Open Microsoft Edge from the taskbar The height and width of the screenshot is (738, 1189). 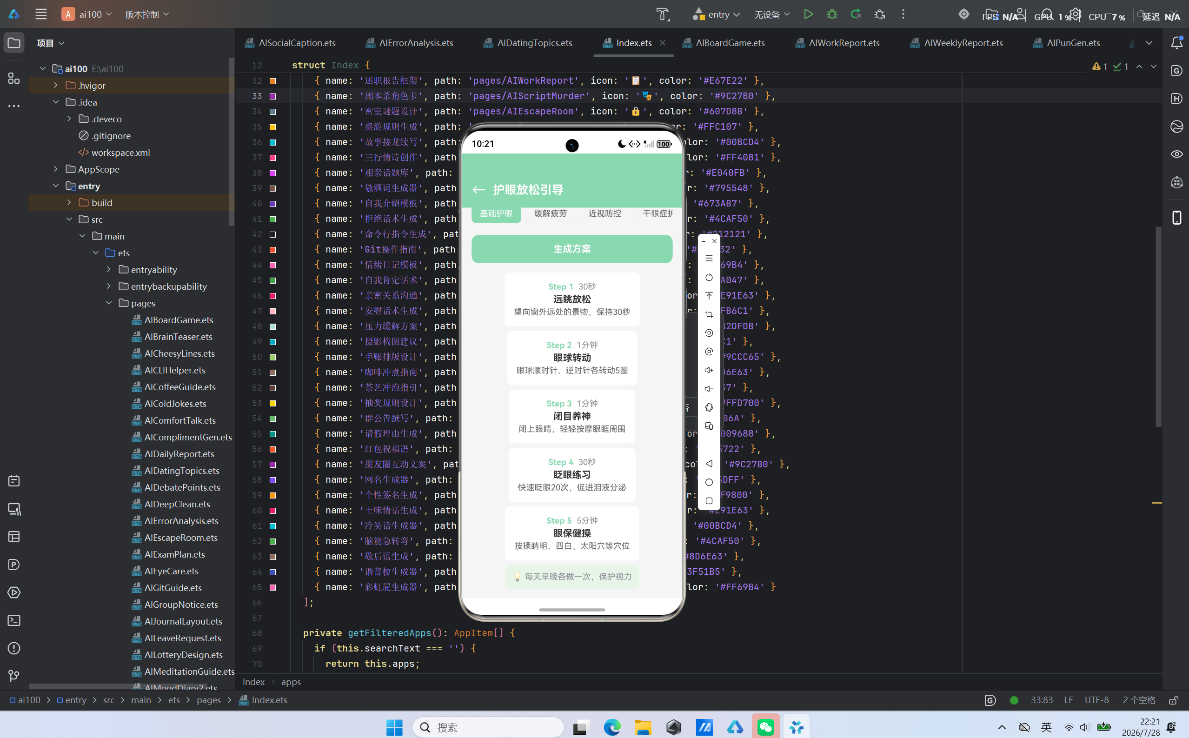pos(612,727)
